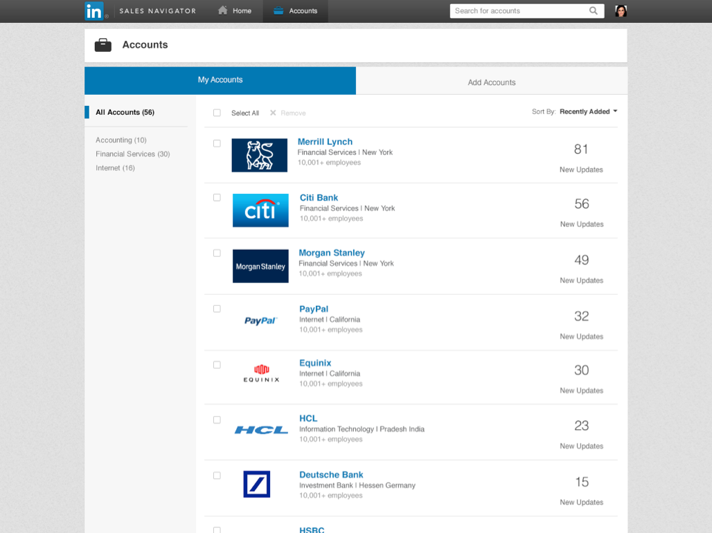Click the Accounts briefcase icon in navbar
The width and height of the screenshot is (712, 533).
[278, 10]
